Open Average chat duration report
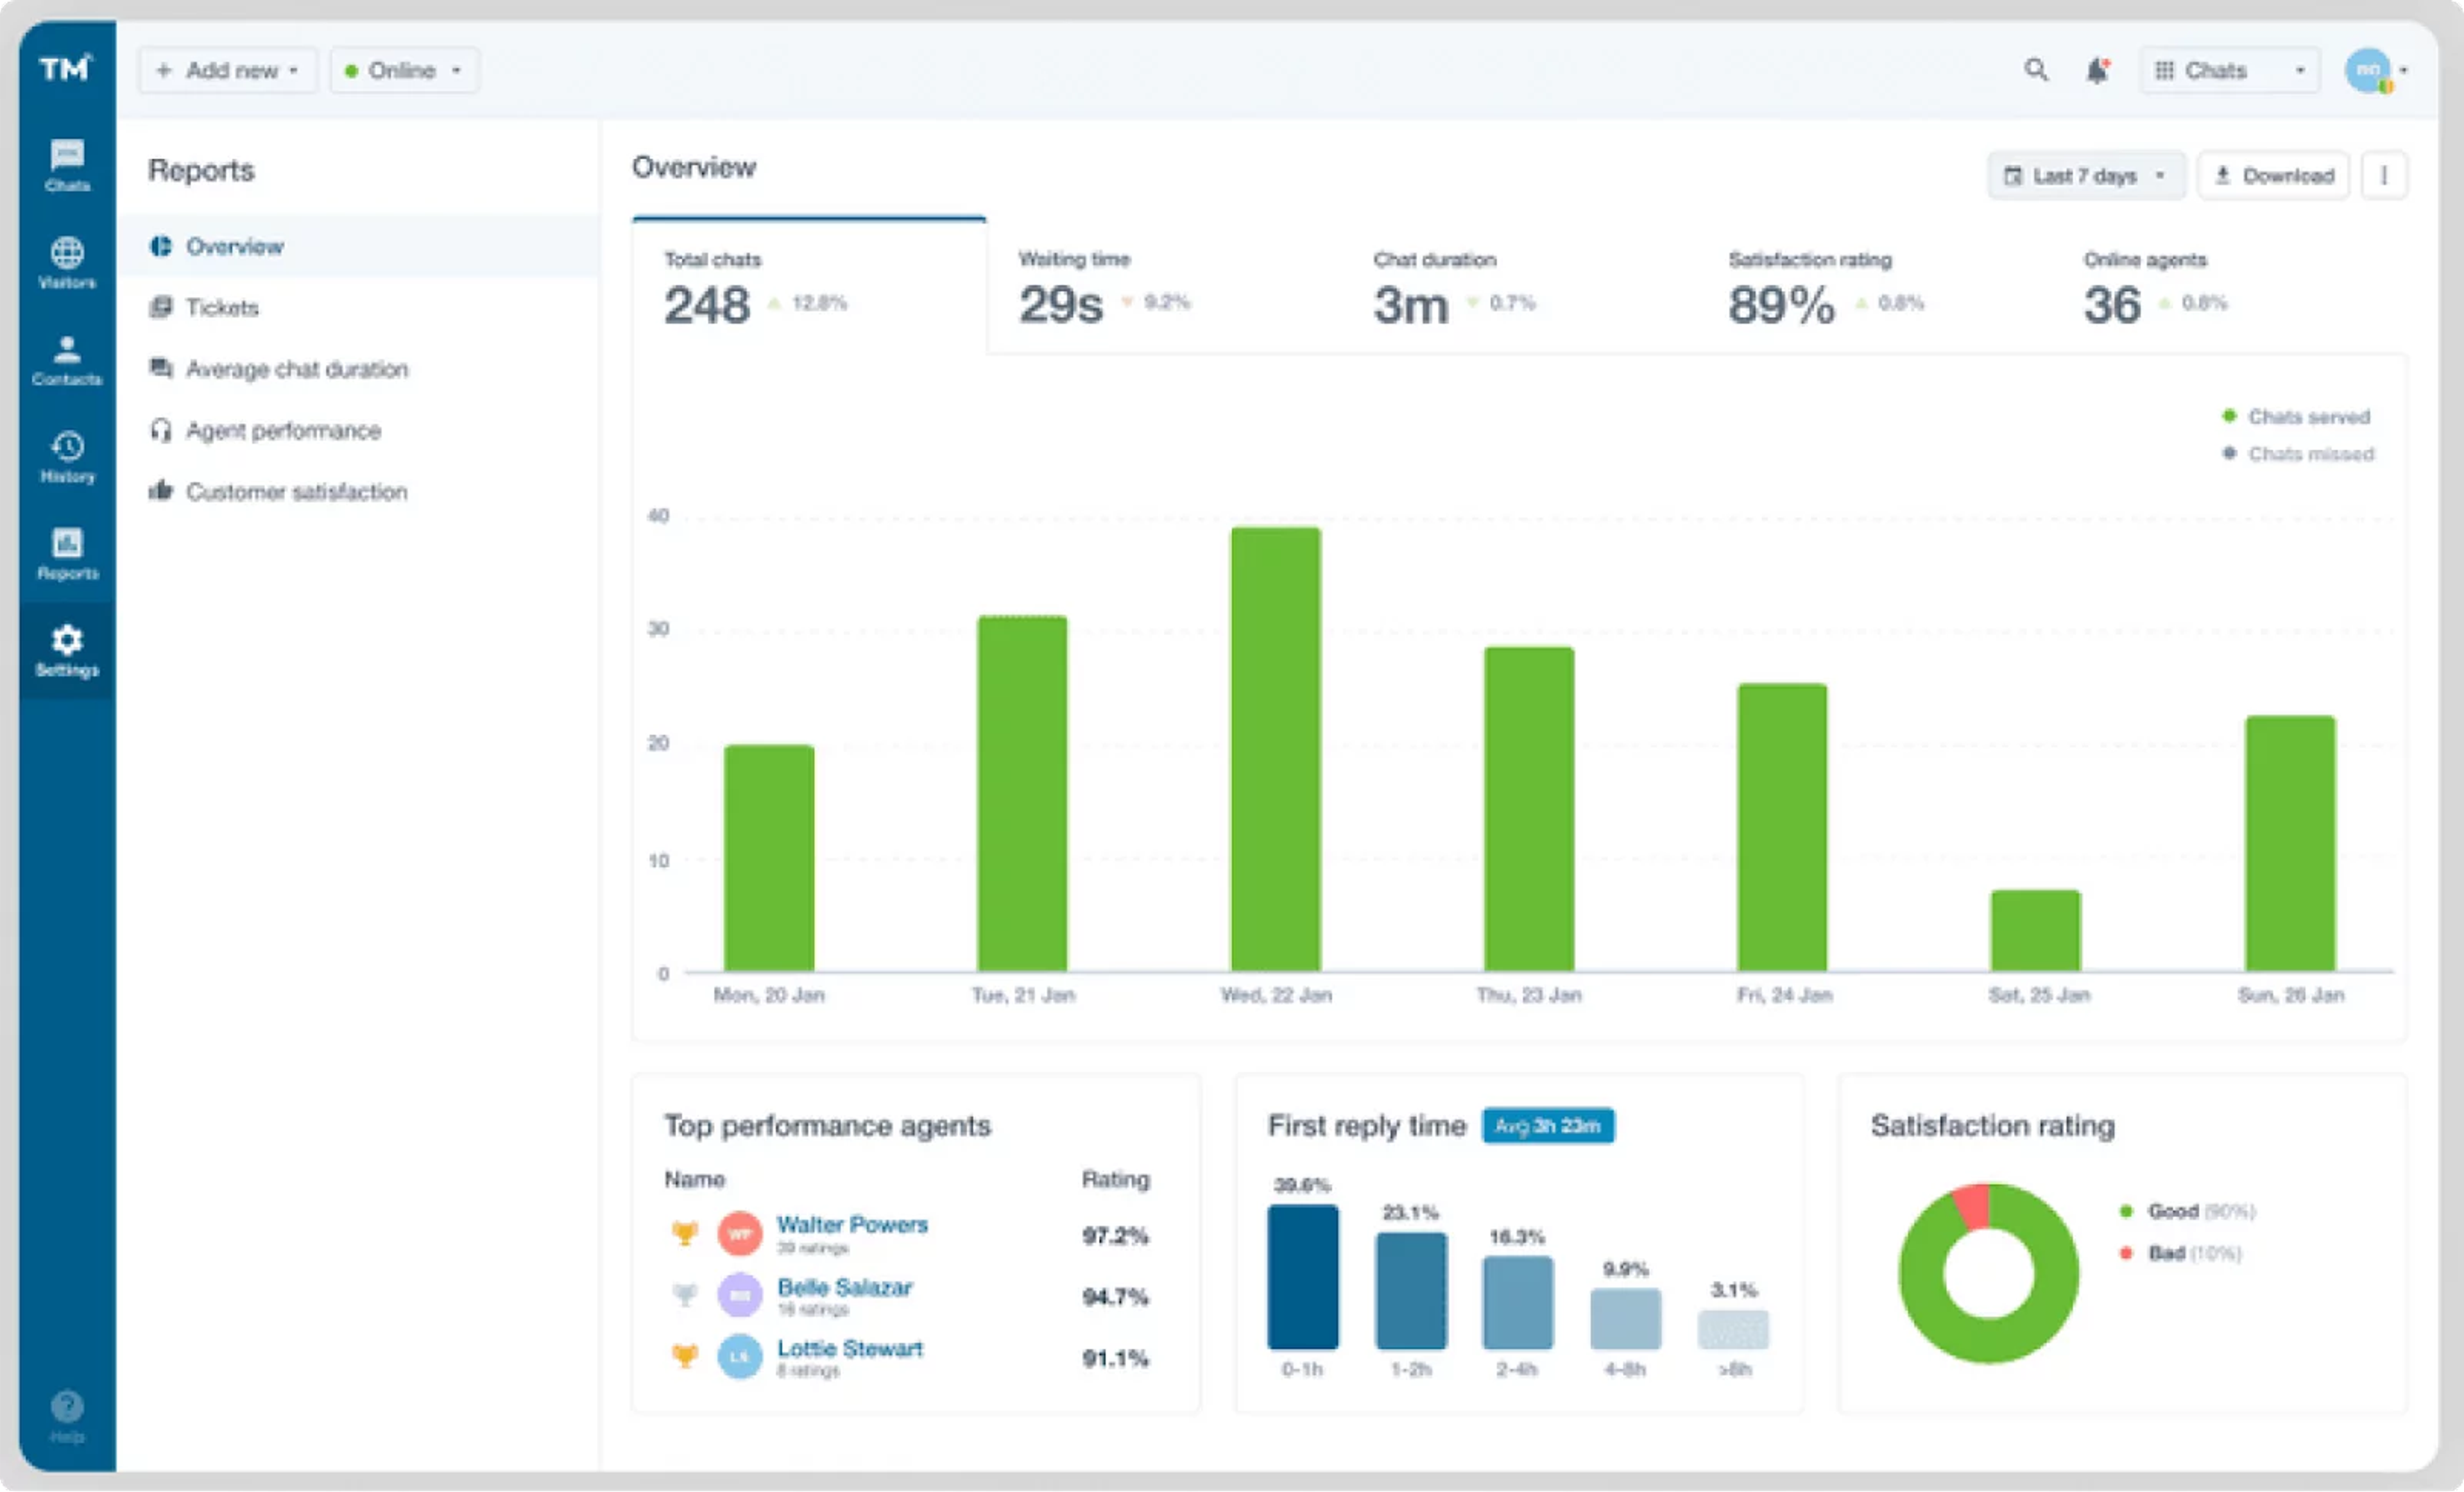Viewport: 2464px width, 1492px height. coord(358,369)
